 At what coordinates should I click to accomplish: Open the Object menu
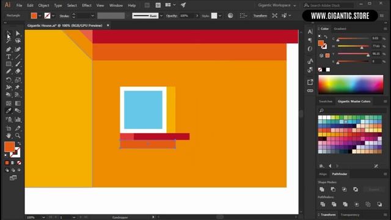[43, 5]
